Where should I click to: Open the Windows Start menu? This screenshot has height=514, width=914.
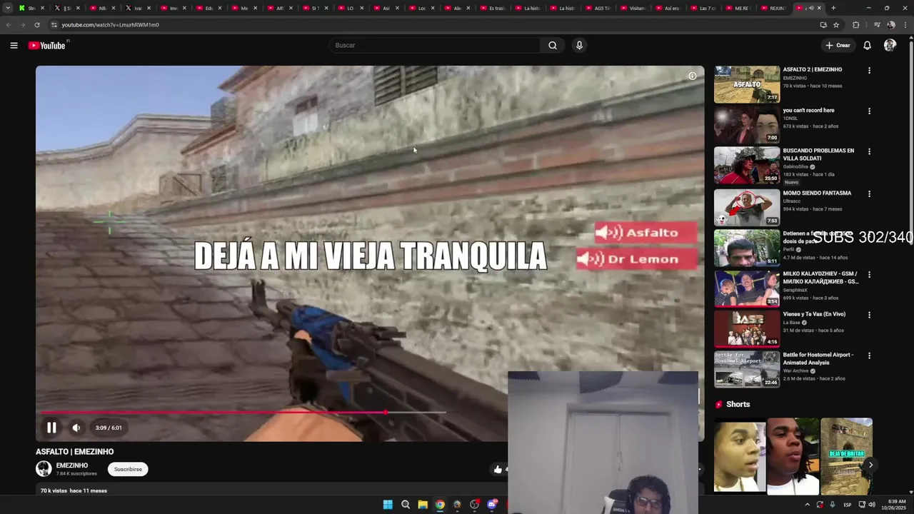click(388, 505)
